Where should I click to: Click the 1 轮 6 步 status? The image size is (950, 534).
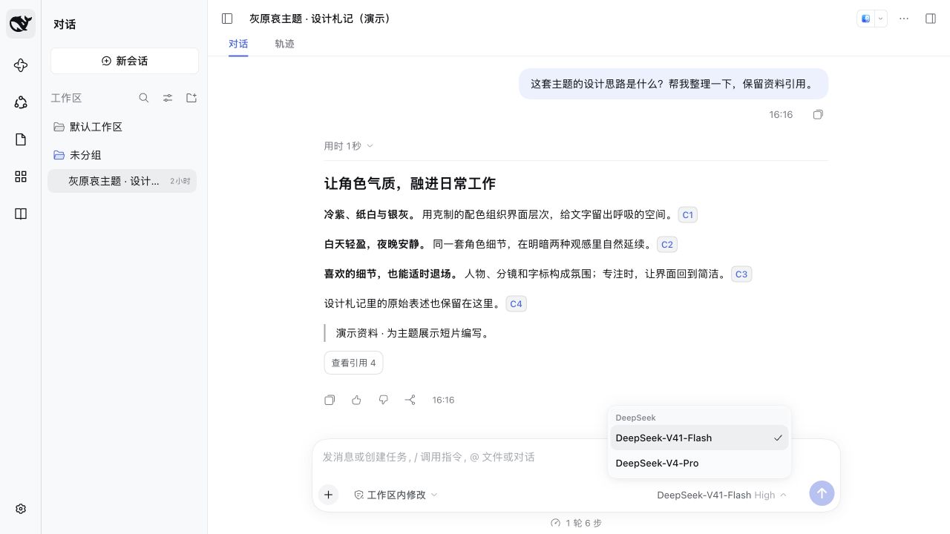(576, 523)
